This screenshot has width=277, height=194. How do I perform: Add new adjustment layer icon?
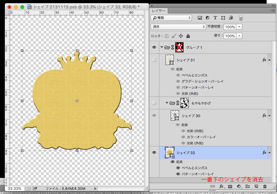click(239, 186)
